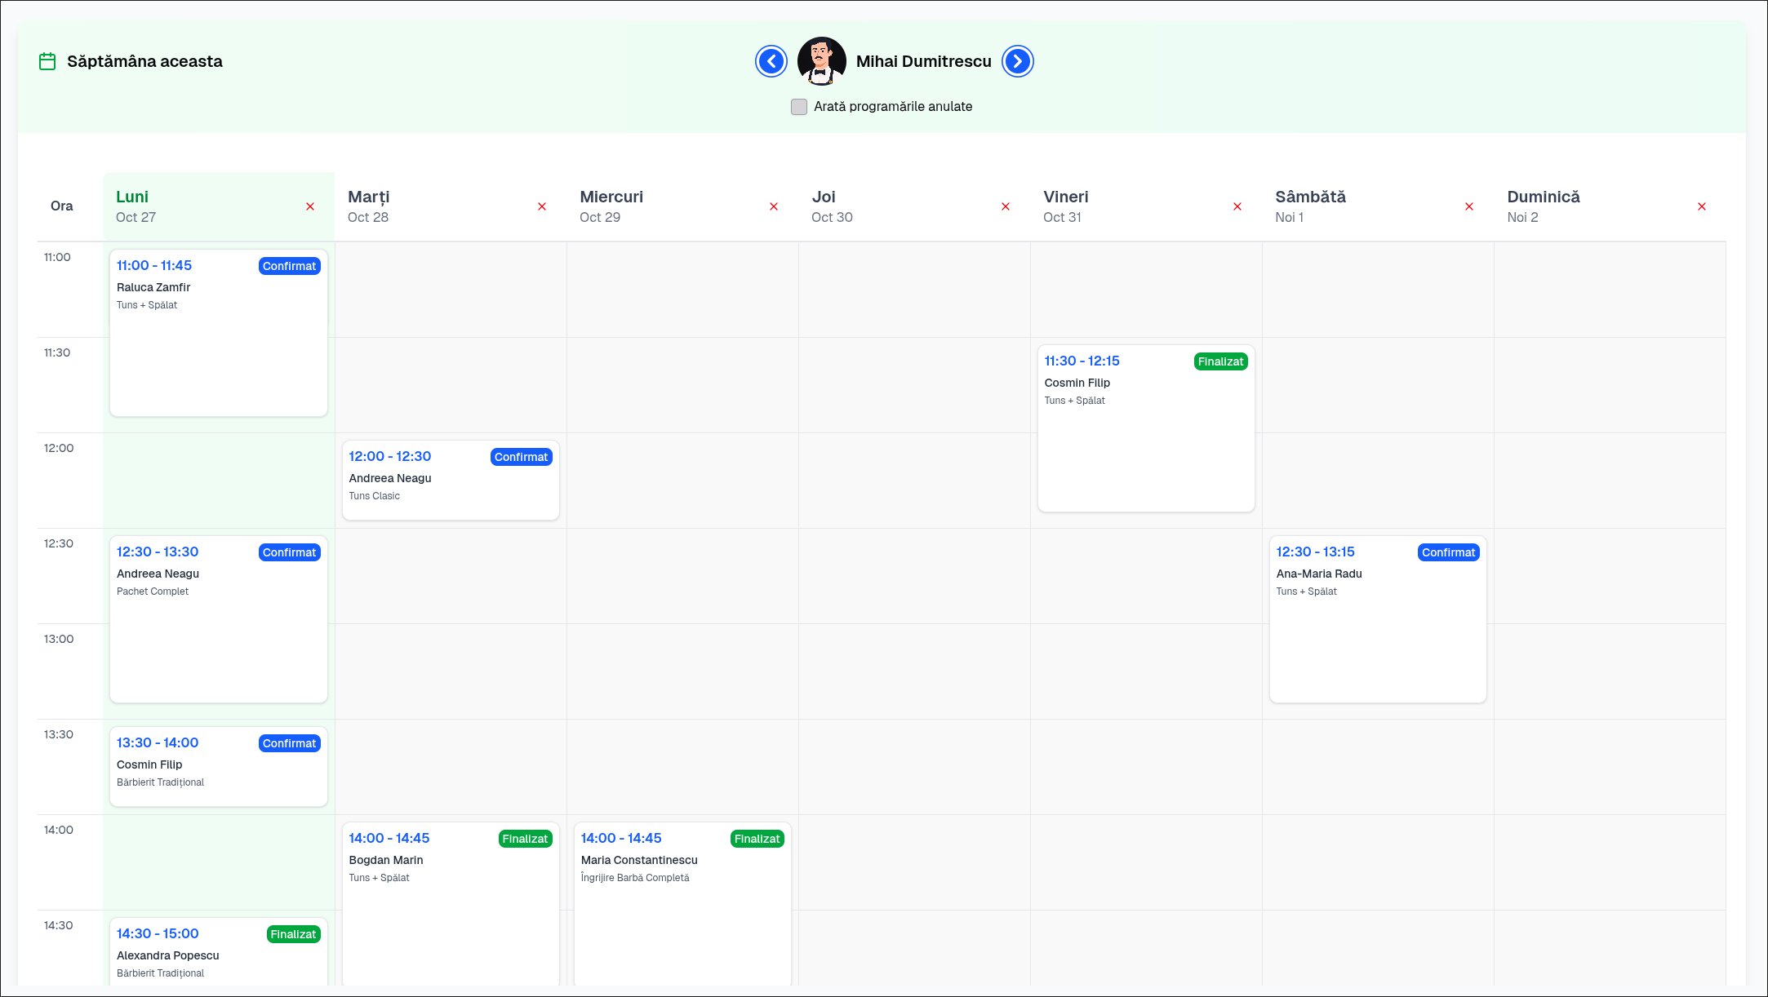Viewport: 1768px width, 997px height.
Task: Click the previous barber arrow button
Action: (x=771, y=61)
